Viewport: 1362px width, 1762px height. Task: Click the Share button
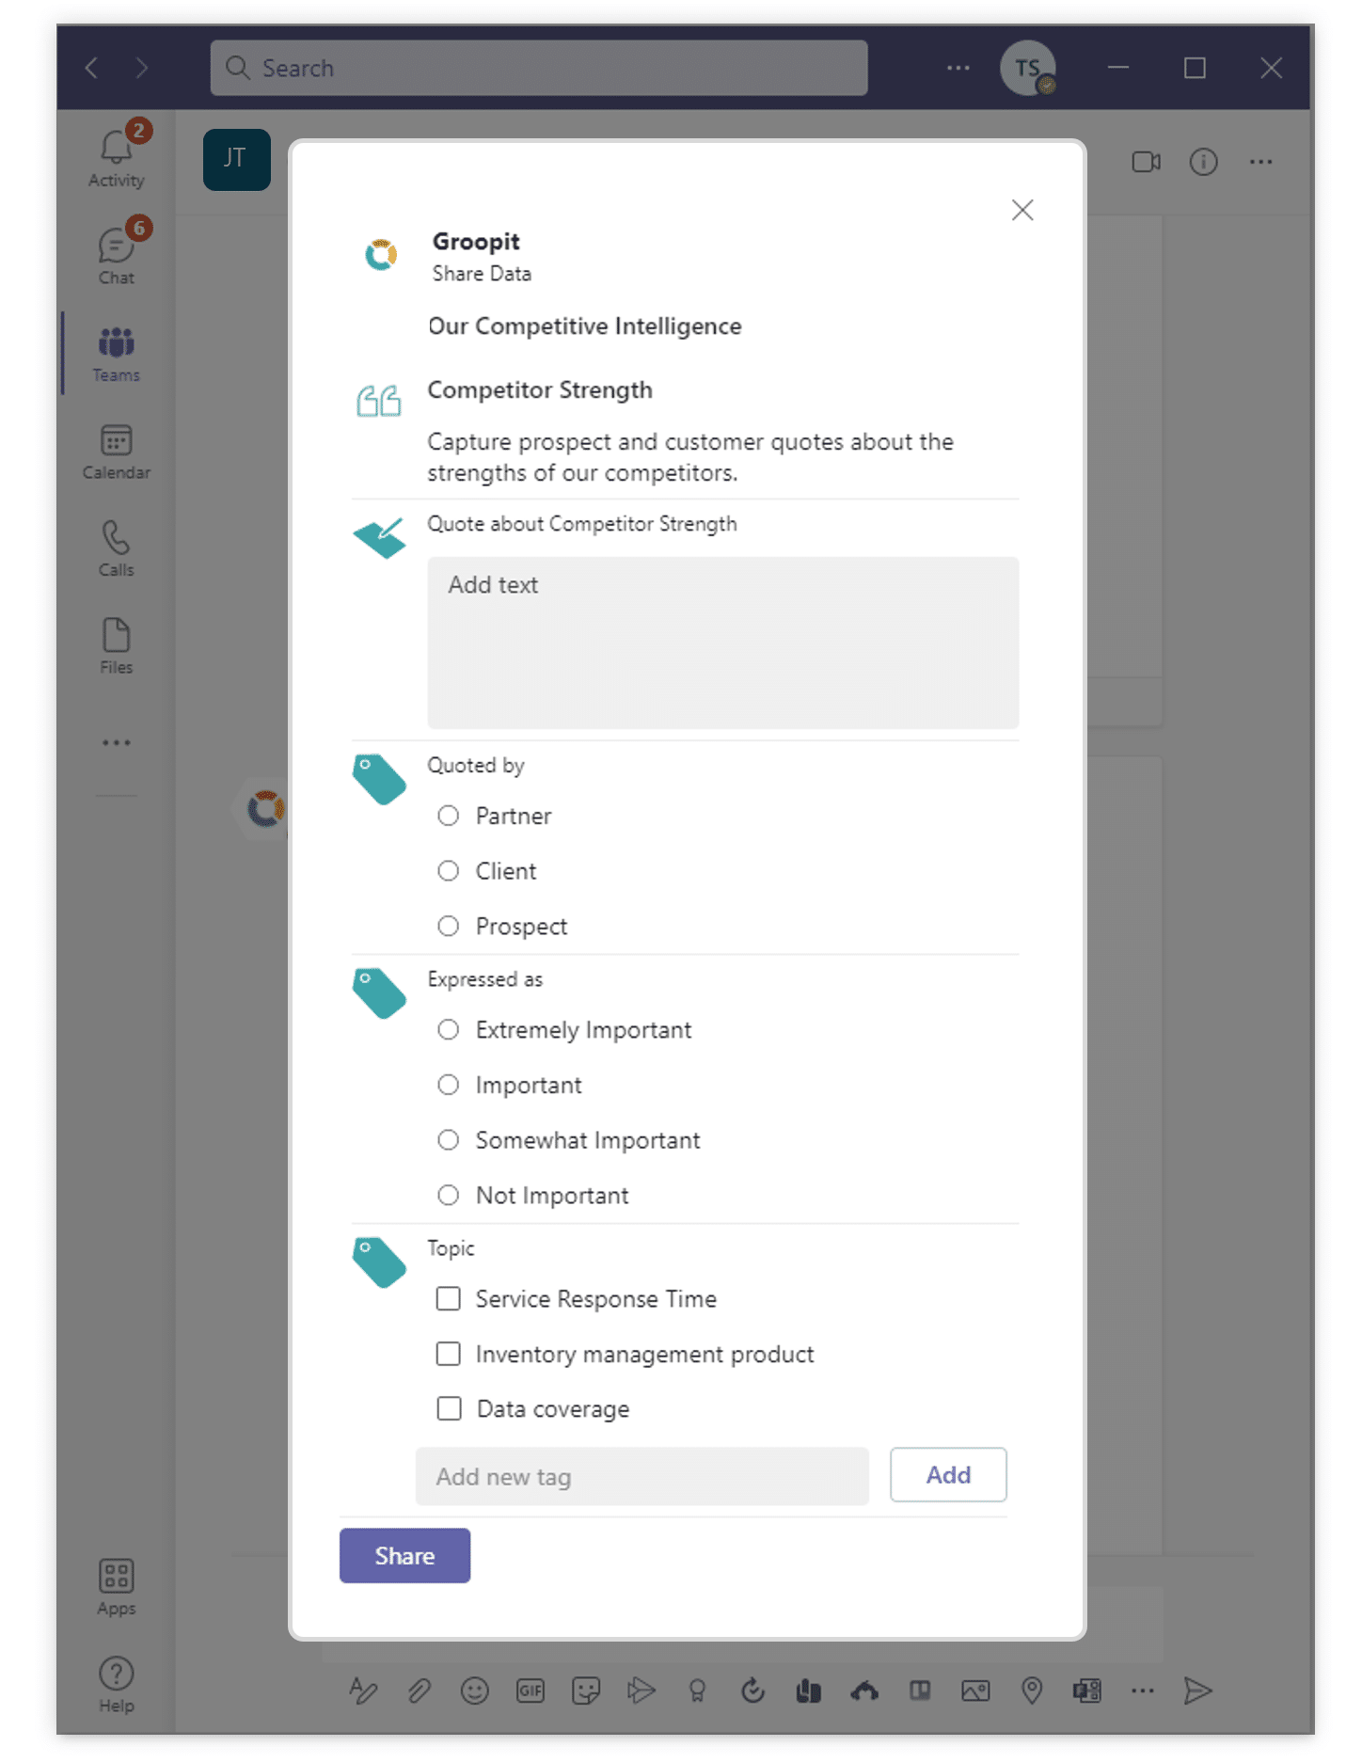404,1557
